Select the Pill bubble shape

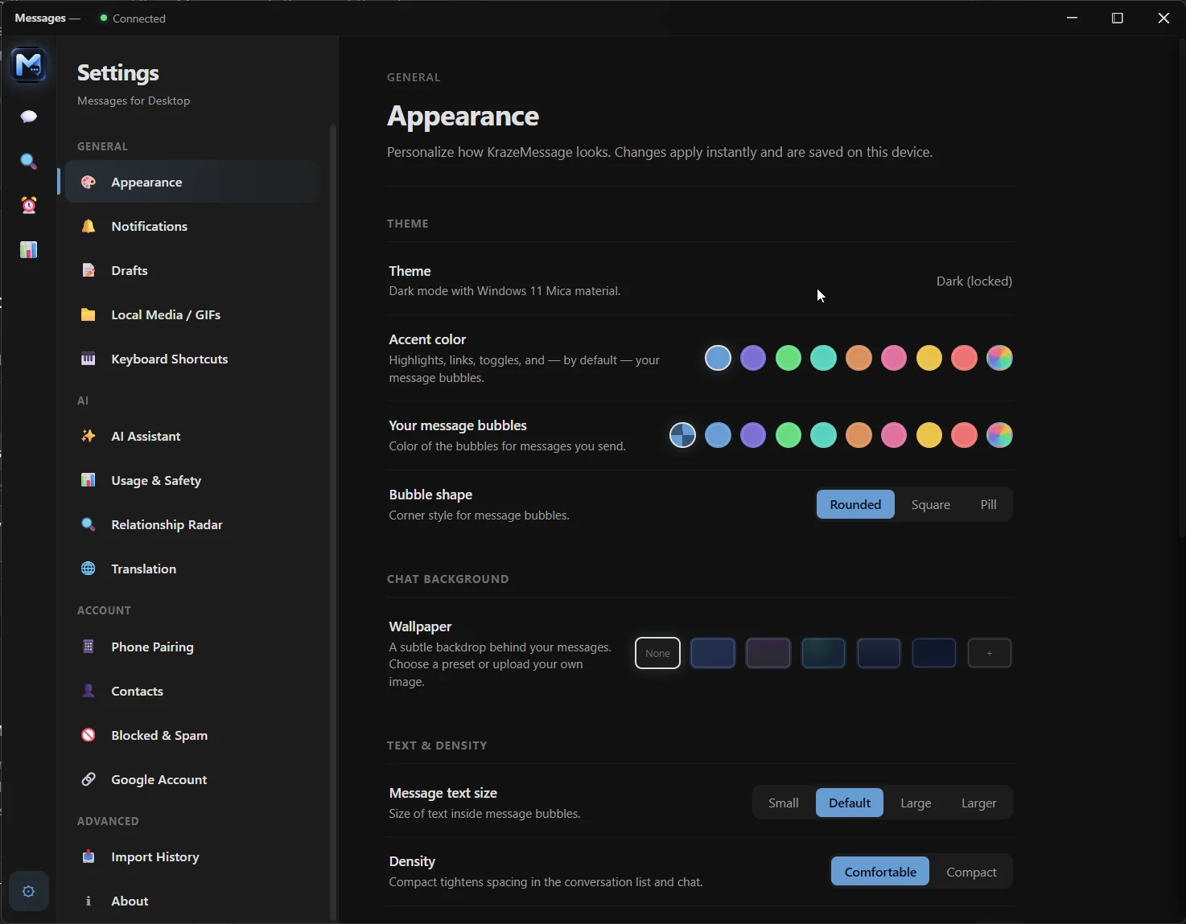[x=988, y=504]
